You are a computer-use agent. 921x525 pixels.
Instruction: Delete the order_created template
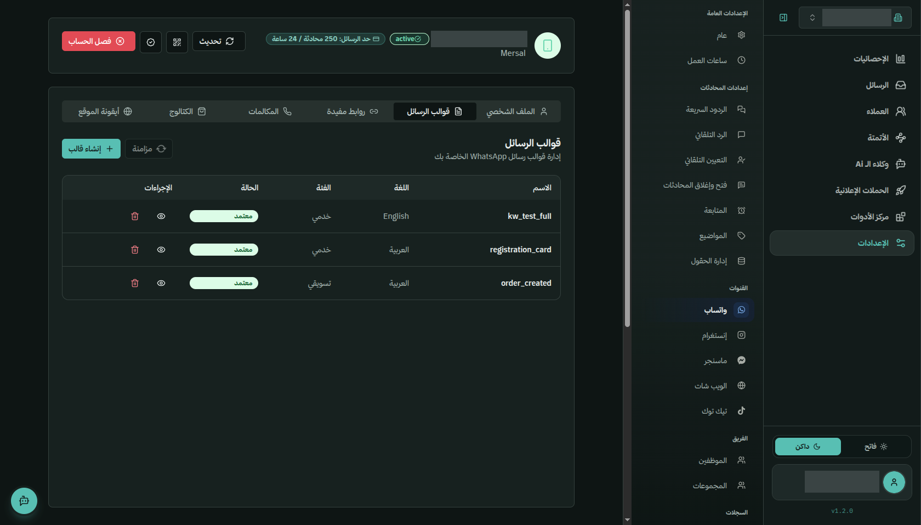[135, 283]
